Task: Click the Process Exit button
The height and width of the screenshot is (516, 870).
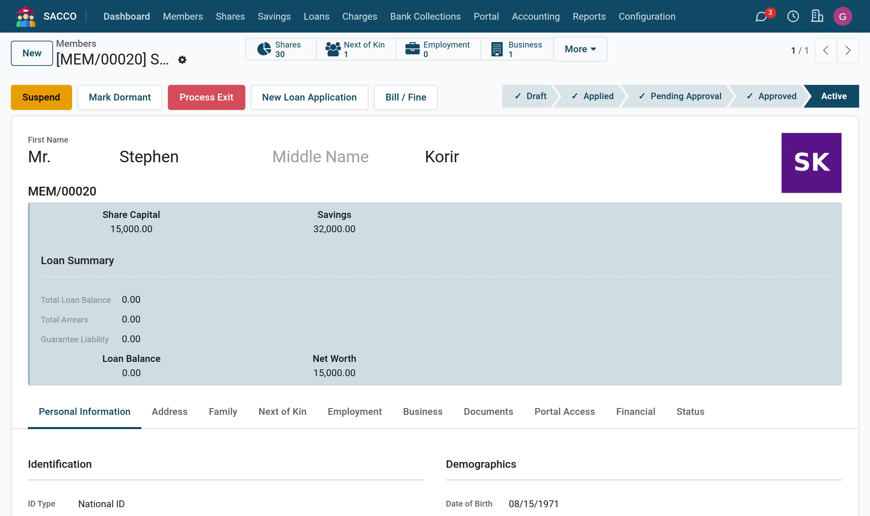Action: (x=206, y=97)
